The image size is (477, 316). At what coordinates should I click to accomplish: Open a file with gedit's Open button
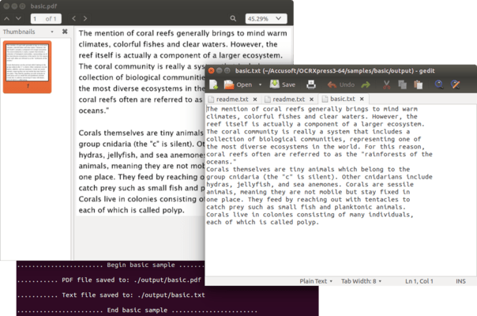(238, 85)
